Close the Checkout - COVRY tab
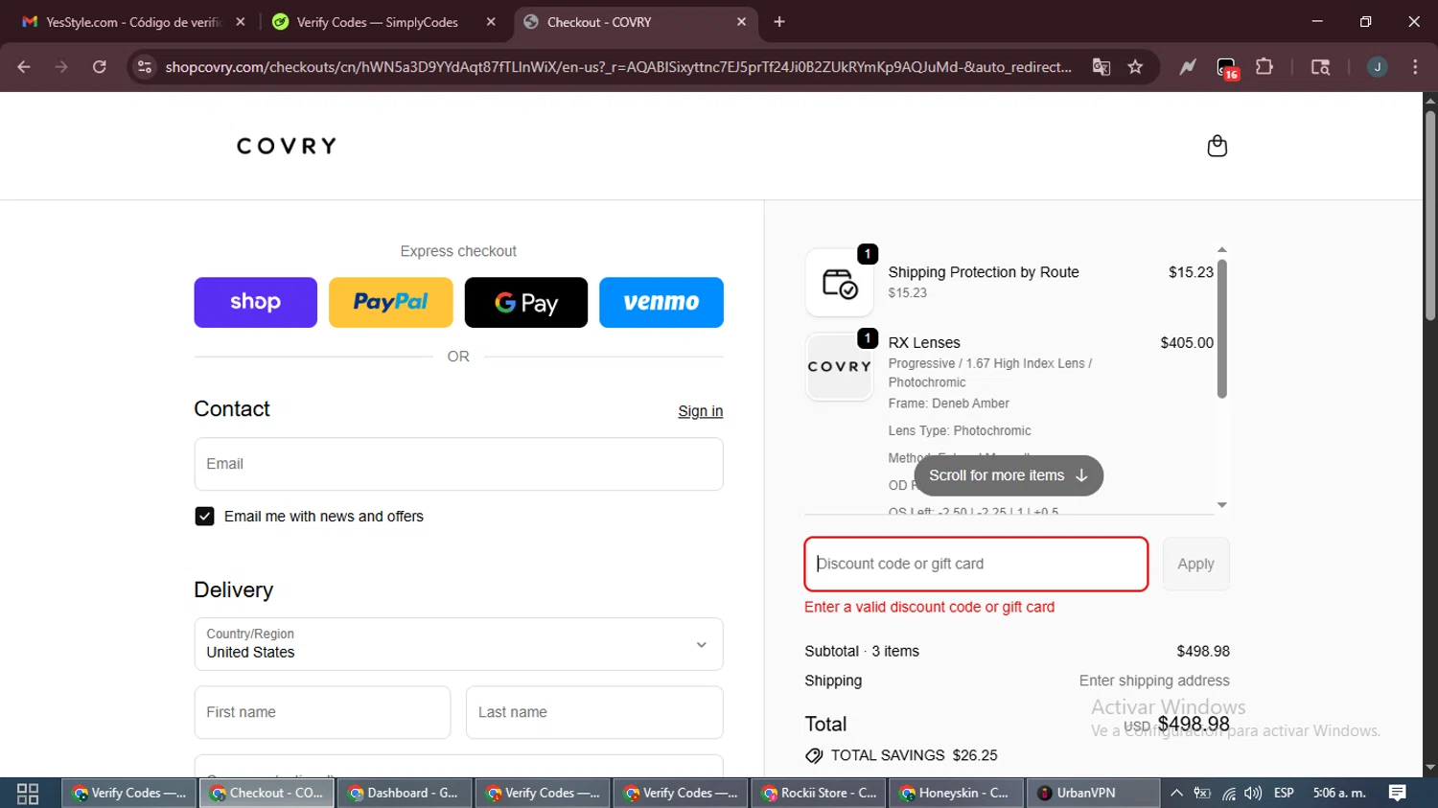Screen dimensions: 1438x808 pyautogui.click(x=741, y=22)
